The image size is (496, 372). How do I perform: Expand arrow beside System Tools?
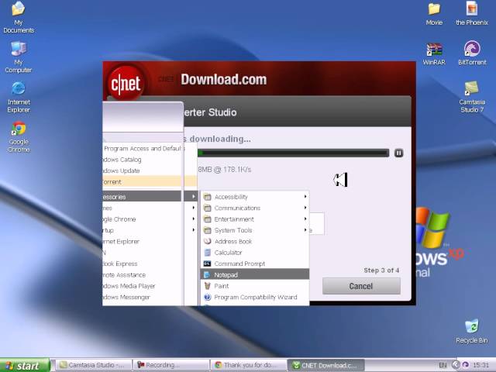click(305, 230)
